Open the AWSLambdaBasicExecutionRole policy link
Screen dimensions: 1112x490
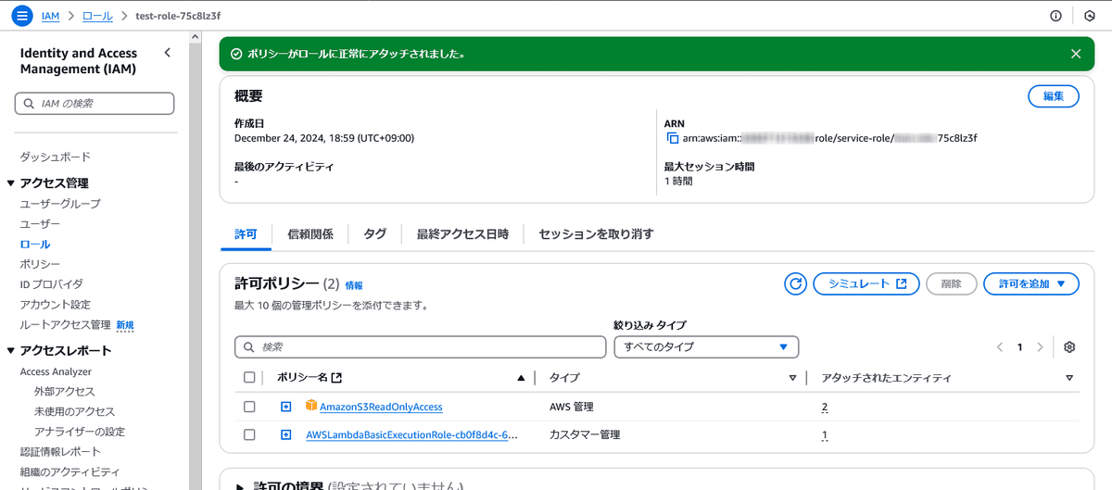411,434
